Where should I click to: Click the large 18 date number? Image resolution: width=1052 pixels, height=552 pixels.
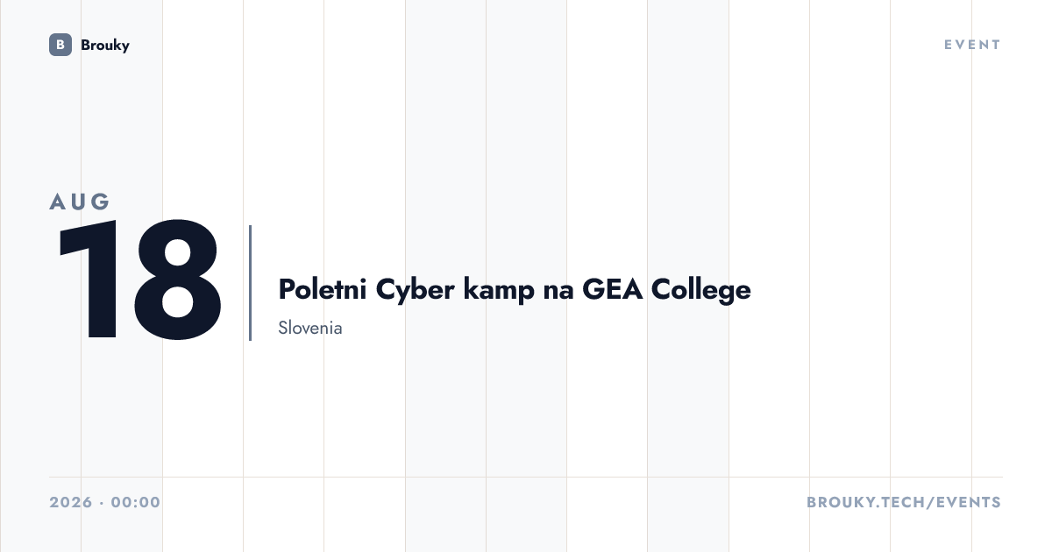(139, 280)
